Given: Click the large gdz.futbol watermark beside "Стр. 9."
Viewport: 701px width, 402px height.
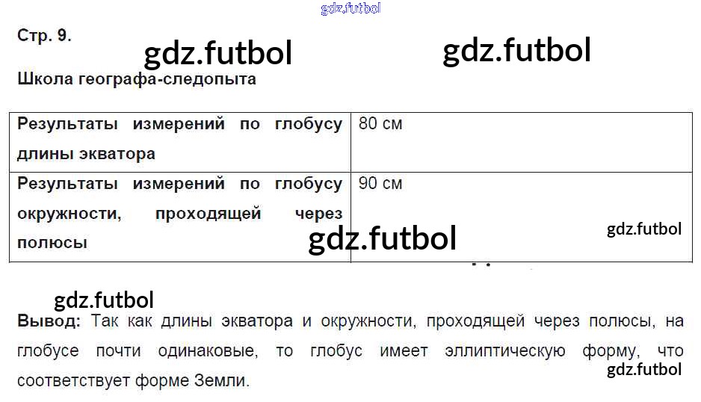Looking at the screenshot, I should (x=217, y=53).
